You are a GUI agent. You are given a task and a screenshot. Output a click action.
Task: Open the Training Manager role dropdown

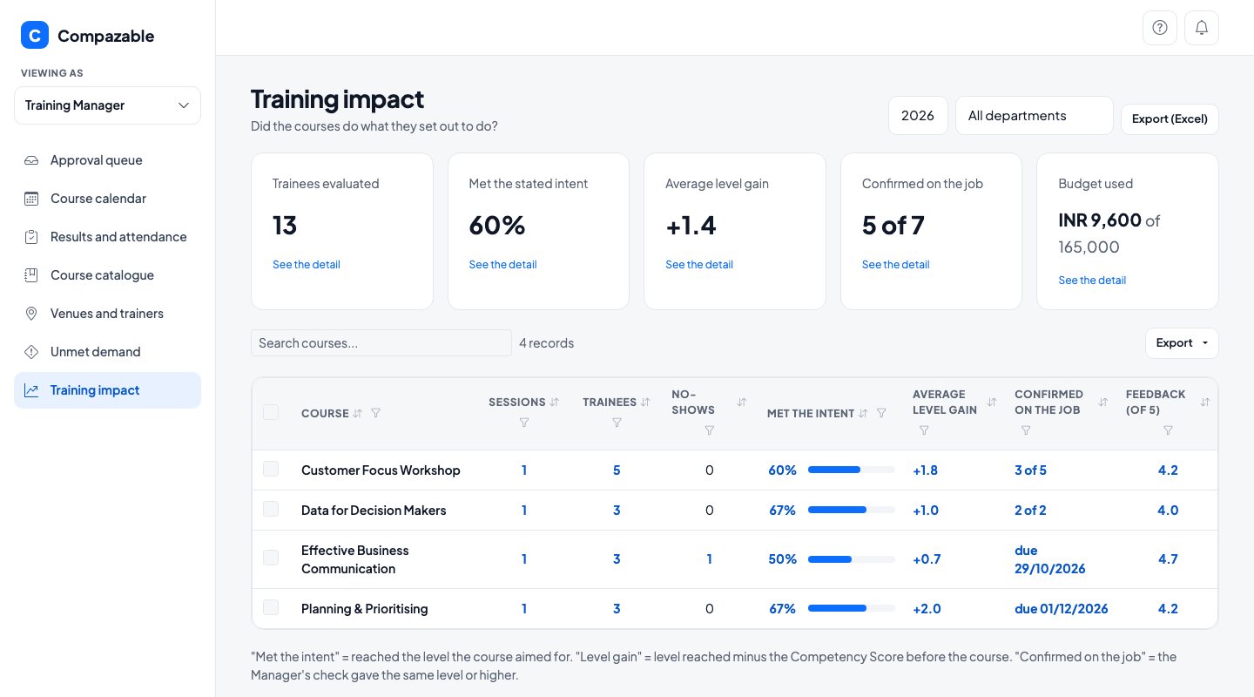pos(107,105)
